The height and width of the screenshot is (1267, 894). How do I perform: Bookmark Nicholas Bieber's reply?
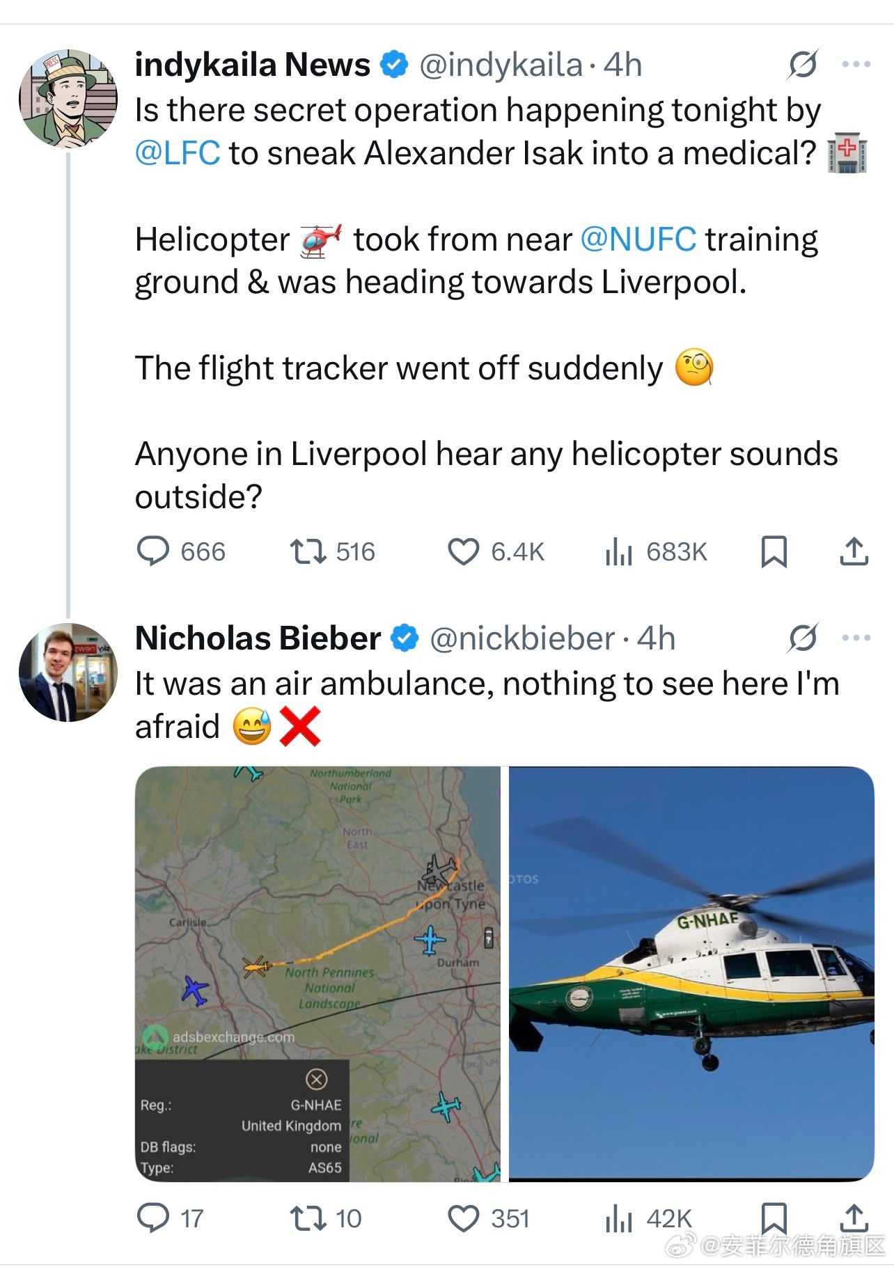(774, 1219)
